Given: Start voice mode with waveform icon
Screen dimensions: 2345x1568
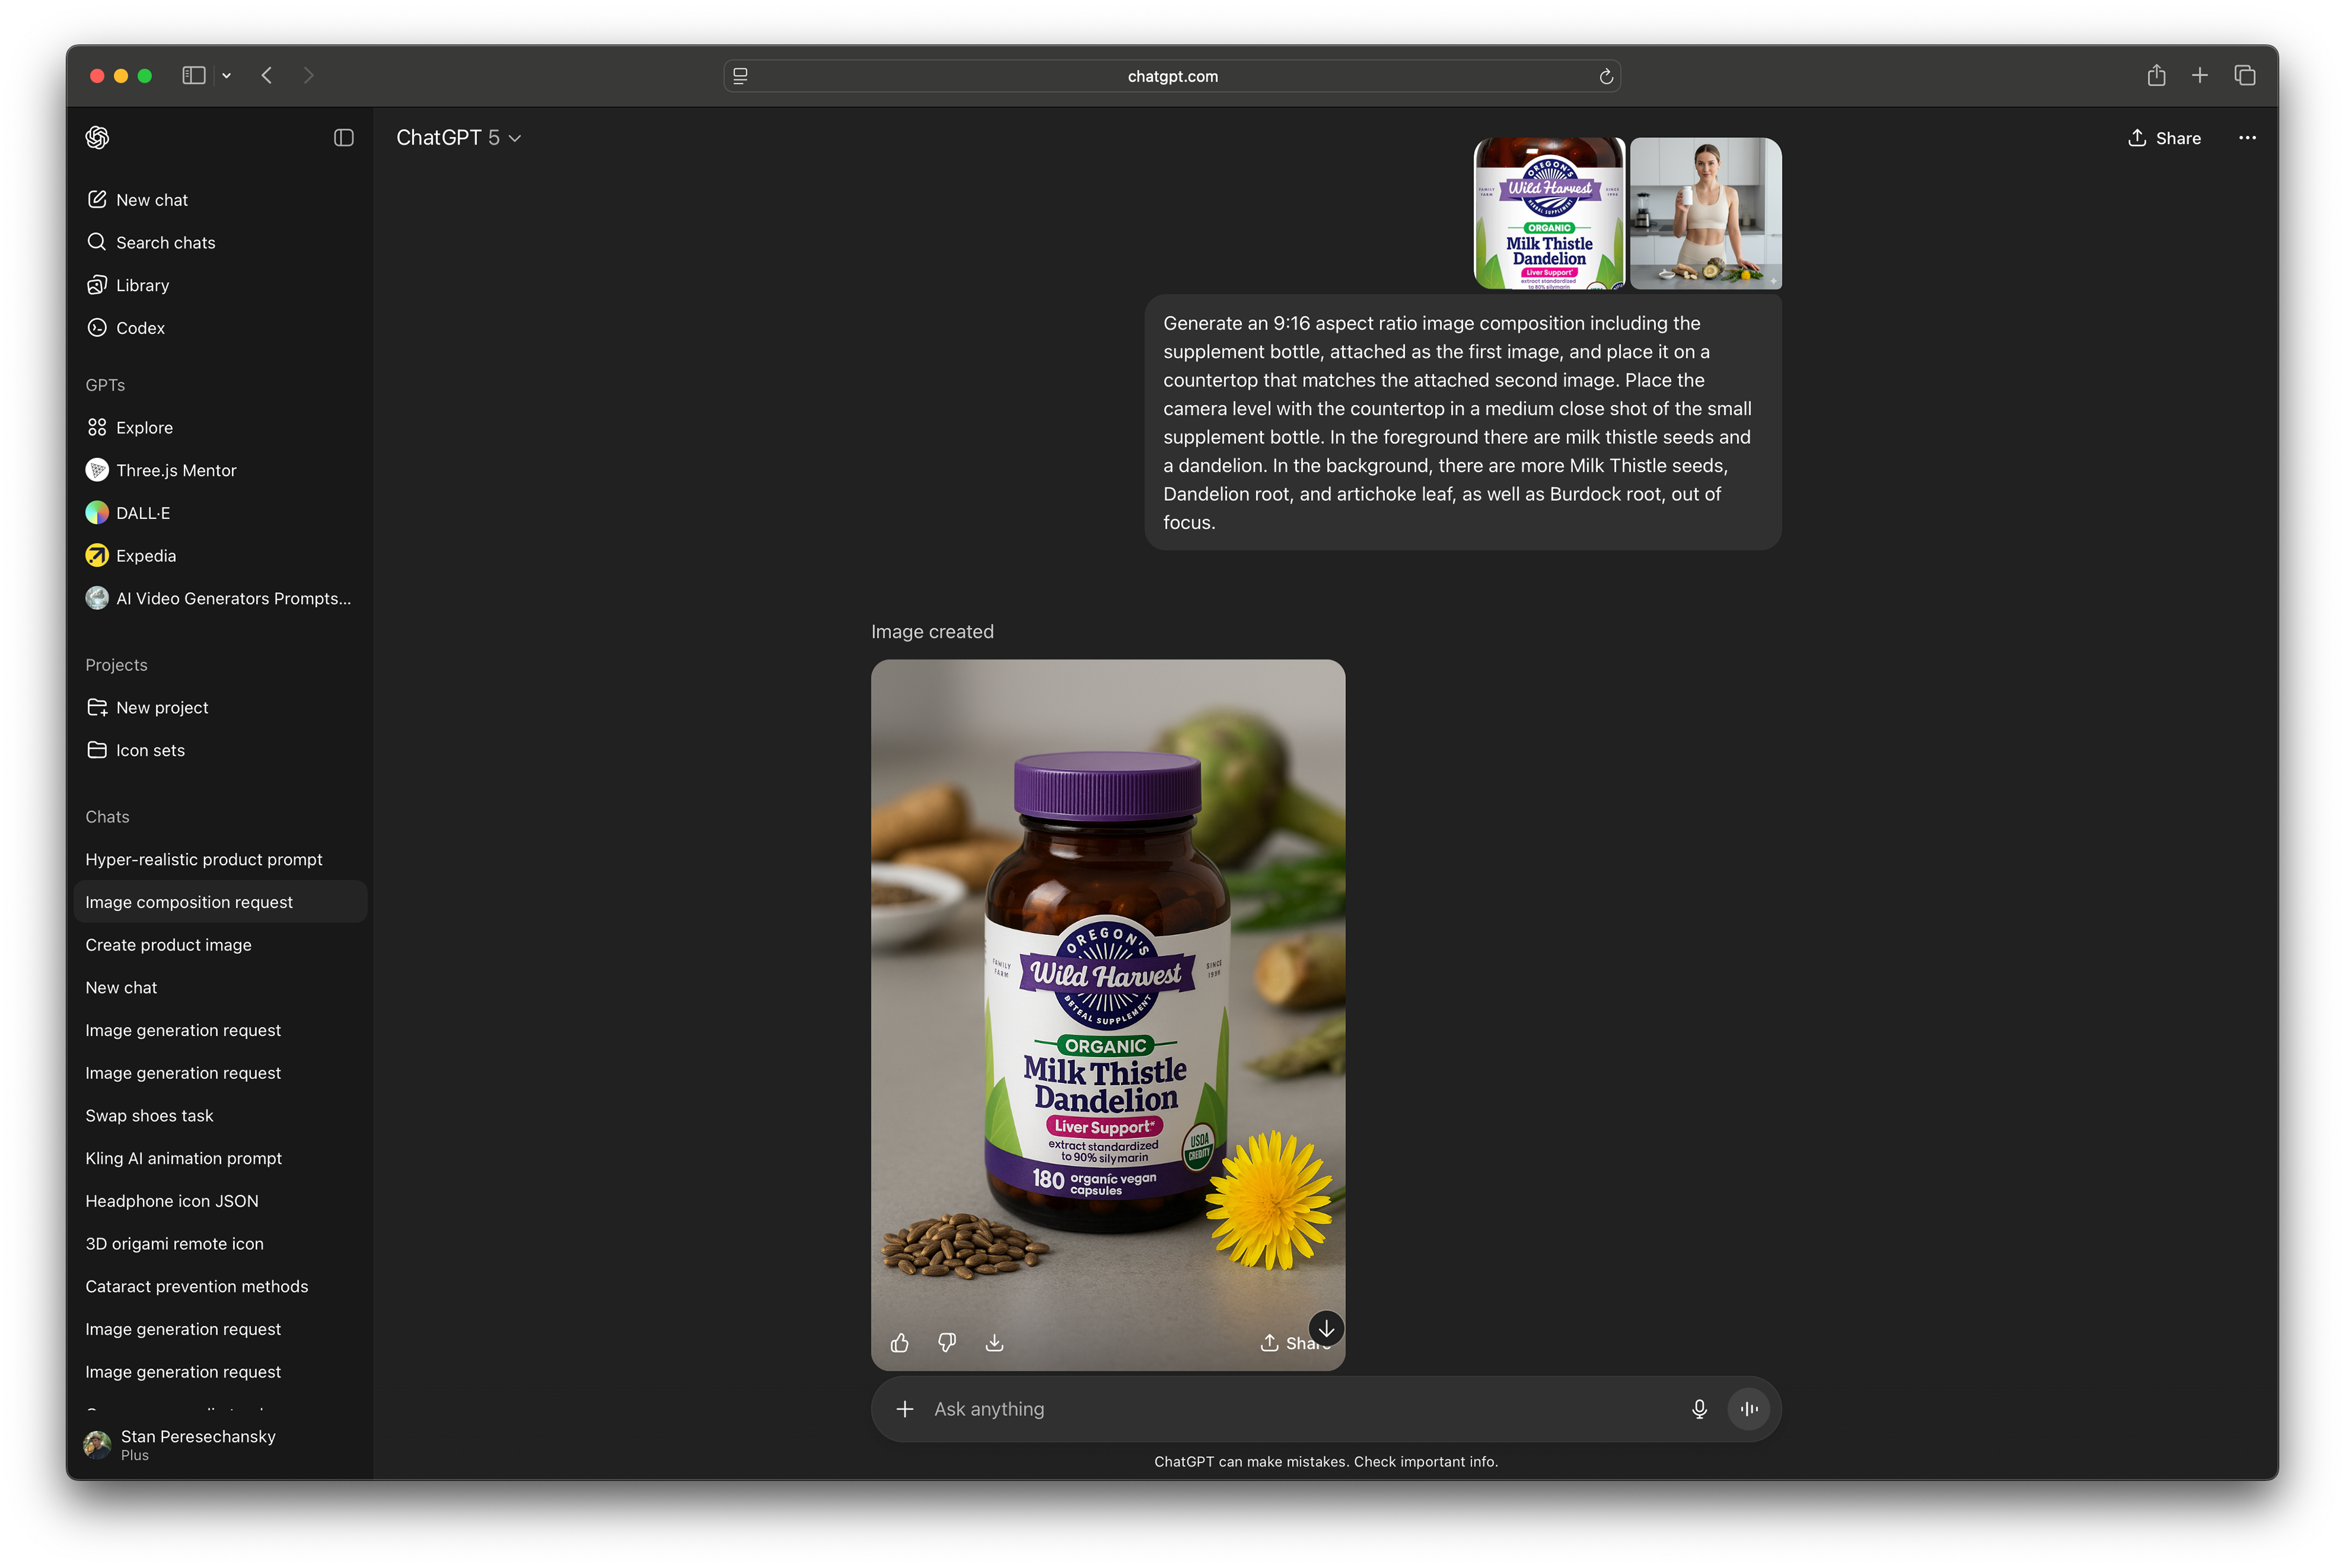Looking at the screenshot, I should pos(1749,1409).
